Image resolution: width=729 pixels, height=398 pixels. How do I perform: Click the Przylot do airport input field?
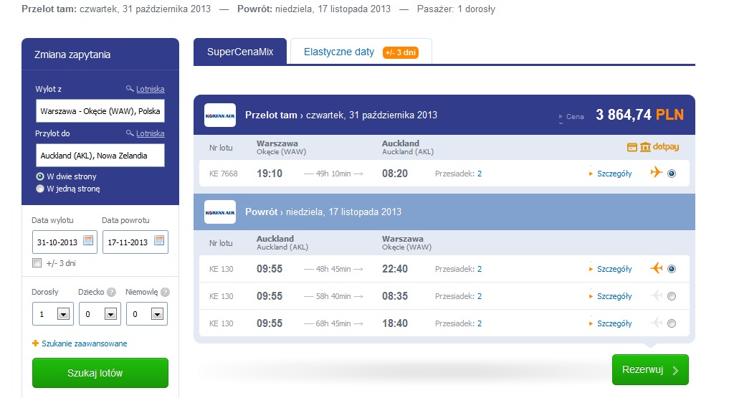(100, 156)
